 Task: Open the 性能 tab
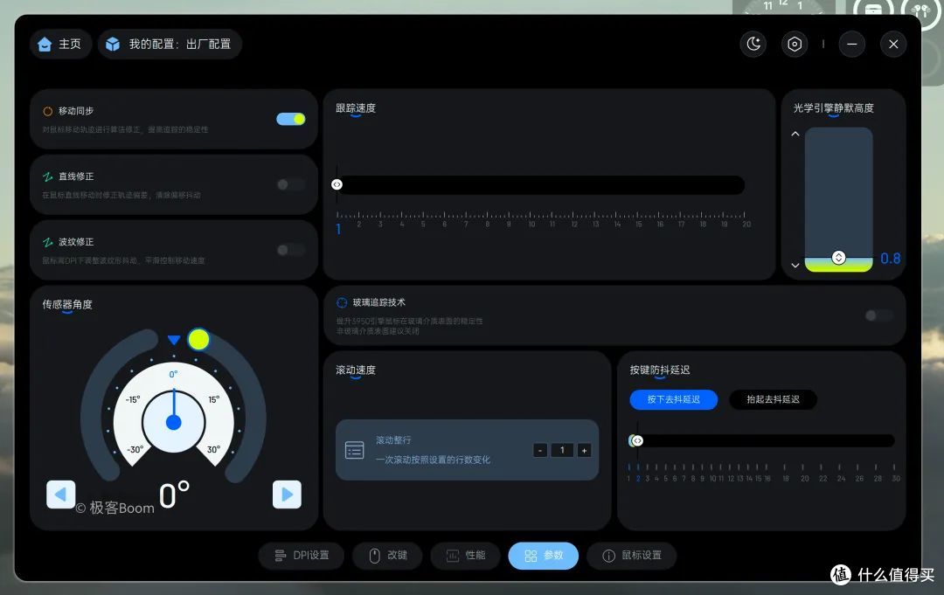point(465,556)
